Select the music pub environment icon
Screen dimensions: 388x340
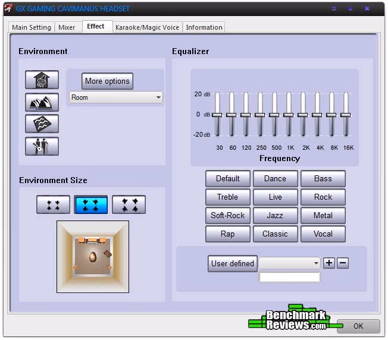[x=42, y=146]
